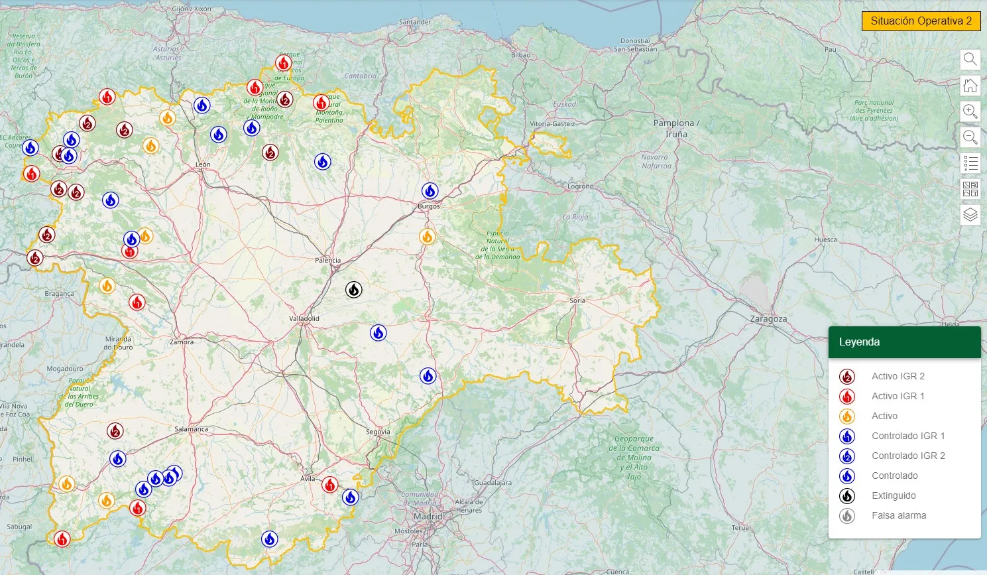Click the Falsa alarma legend icon
The width and height of the screenshot is (987, 575).
pos(847,516)
